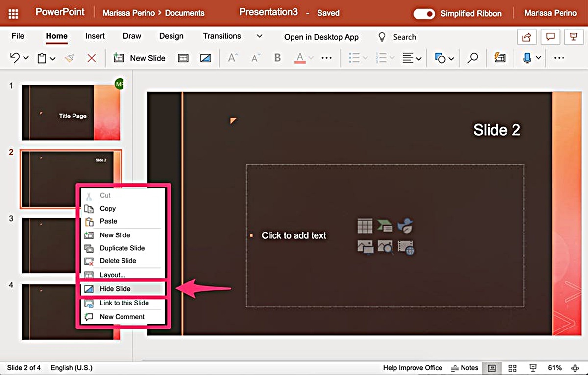Select the Title Page slide thumbnail

(71, 113)
